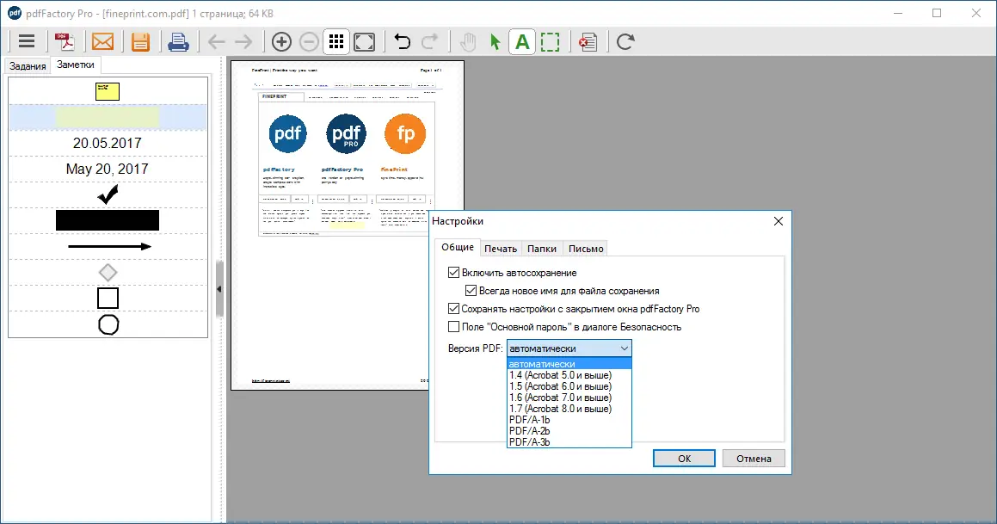Save the PDF with the floppy icon
997x524 pixels.
140,42
